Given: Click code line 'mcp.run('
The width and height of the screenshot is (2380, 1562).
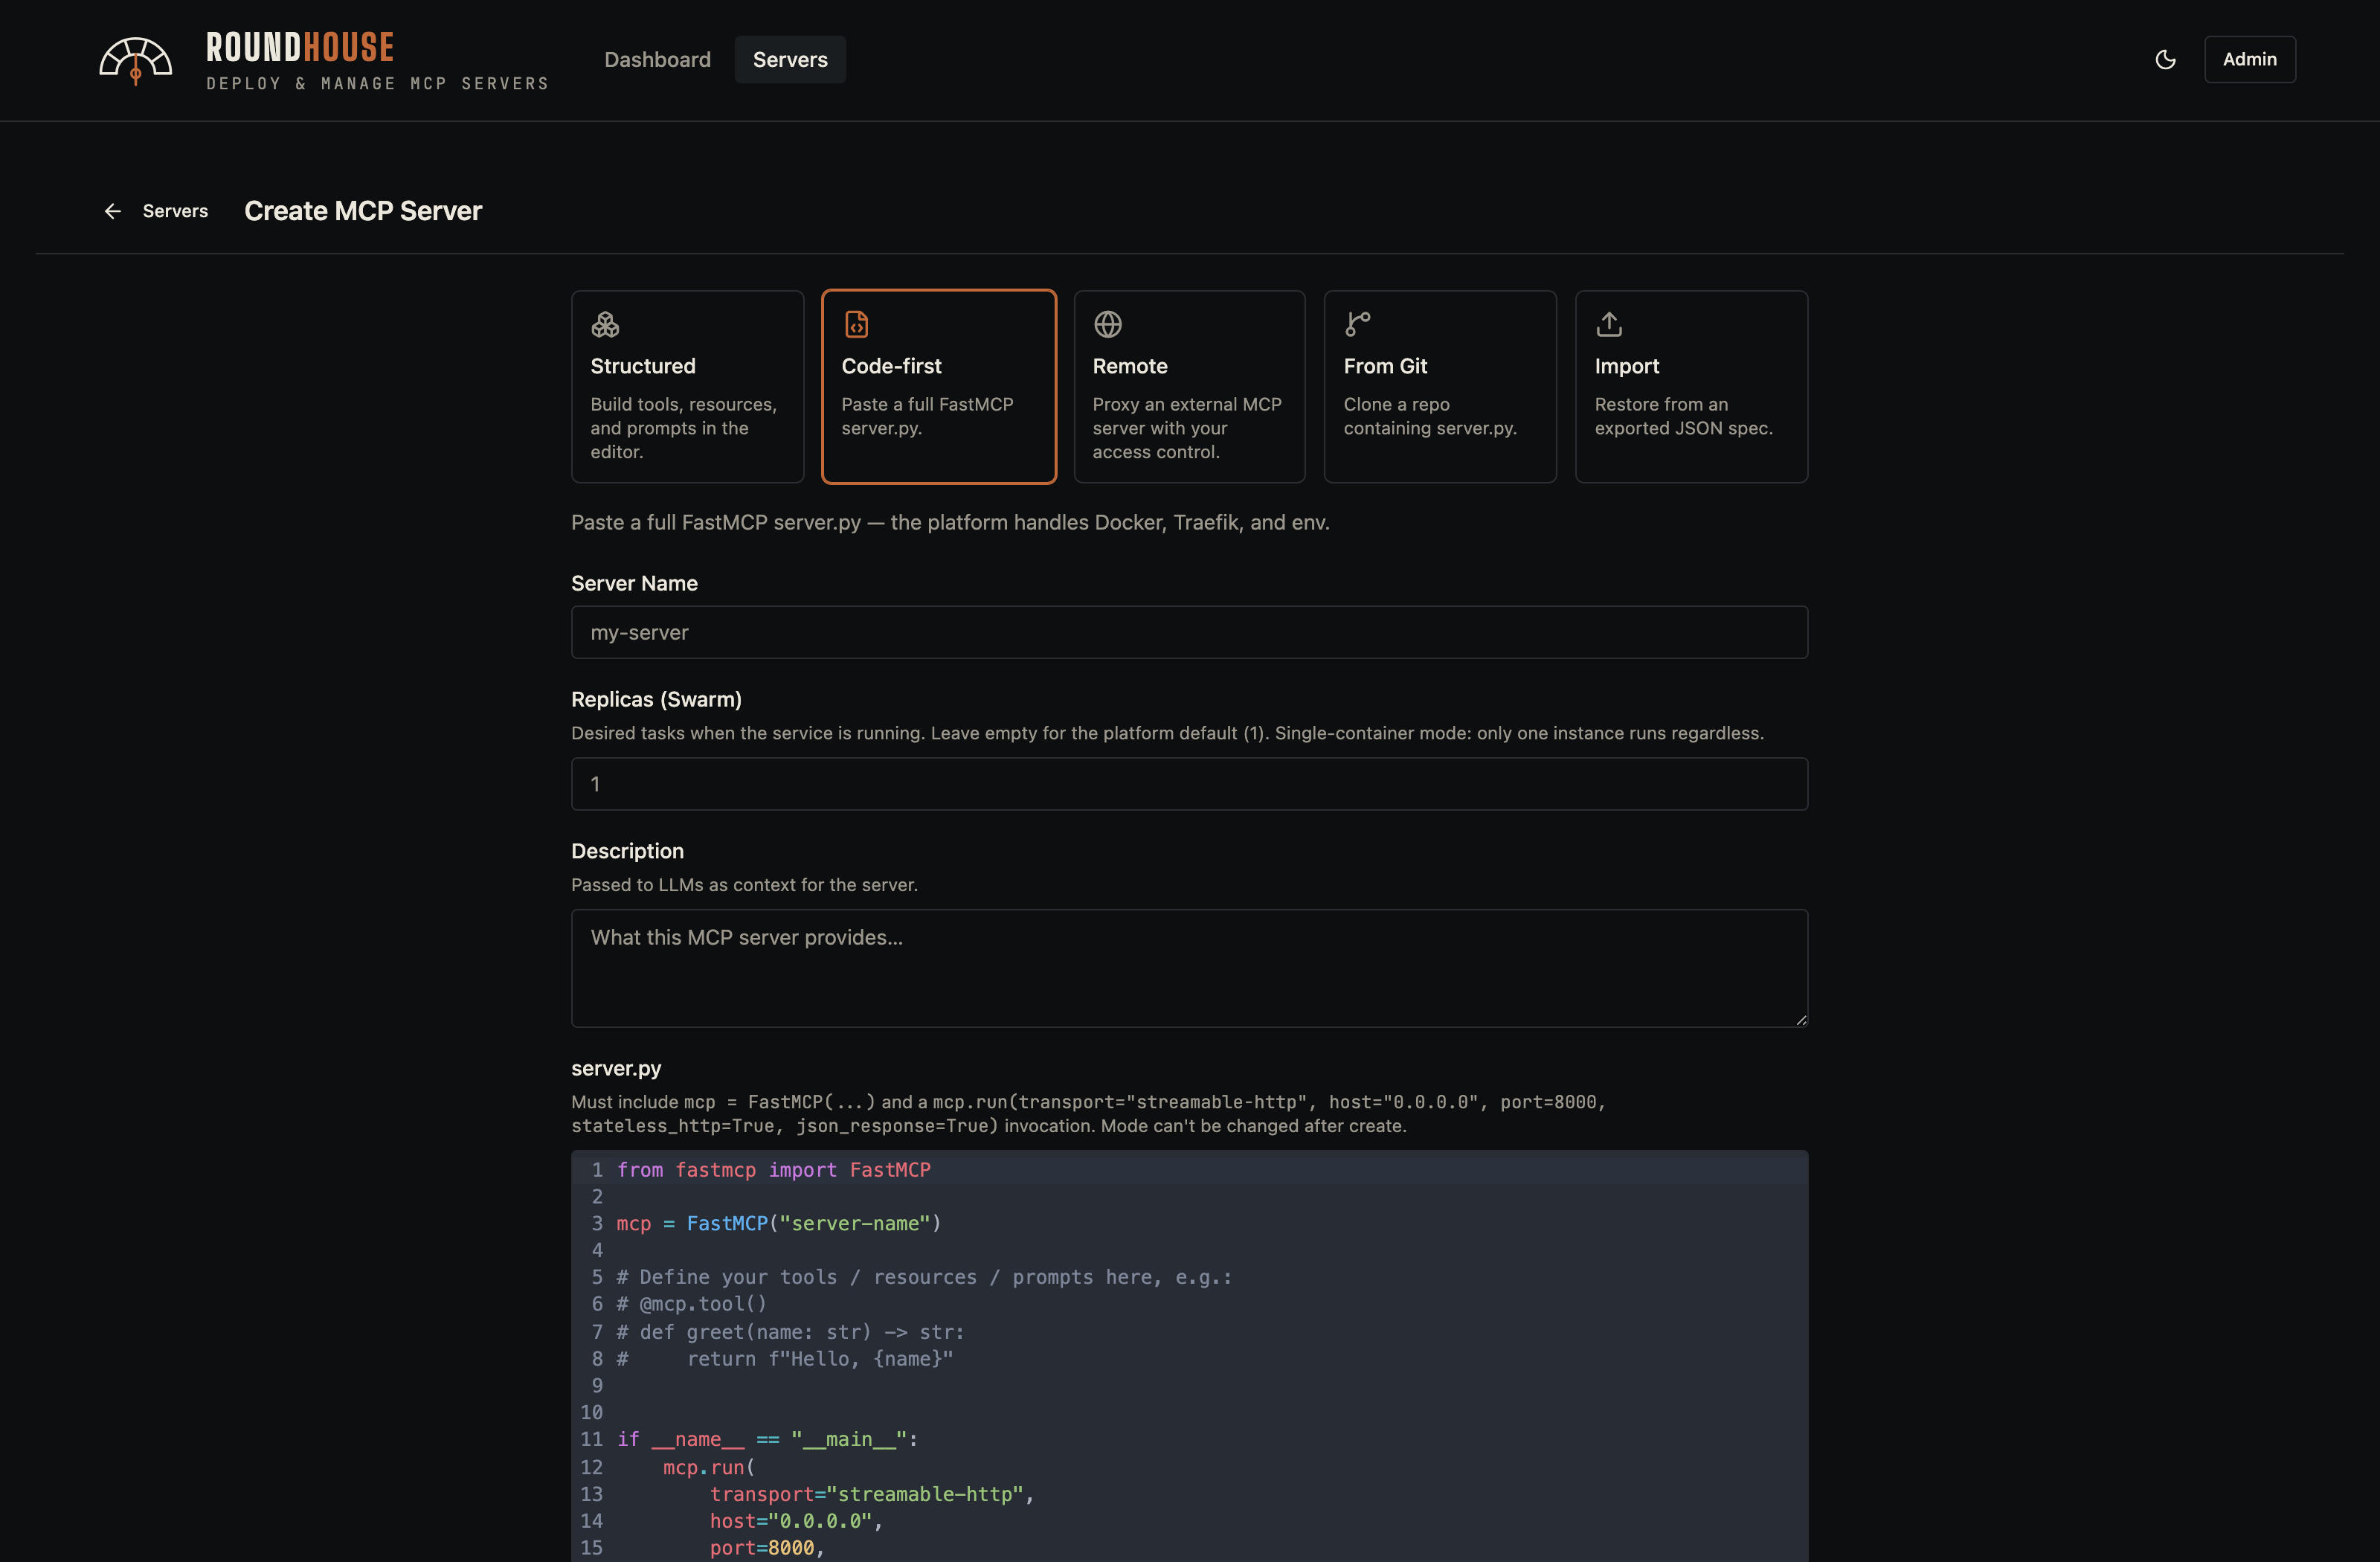Looking at the screenshot, I should (709, 1467).
